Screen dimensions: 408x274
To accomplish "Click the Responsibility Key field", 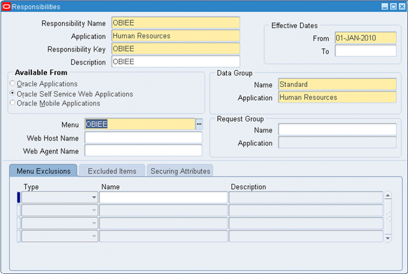I will click(176, 49).
